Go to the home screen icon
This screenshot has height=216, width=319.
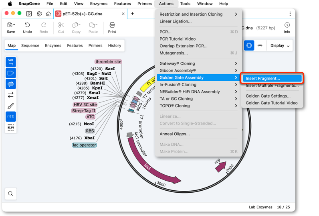tap(48, 14)
